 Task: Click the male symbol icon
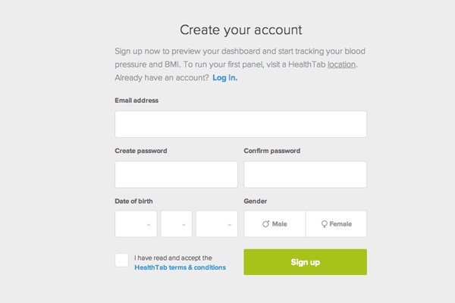(x=266, y=224)
